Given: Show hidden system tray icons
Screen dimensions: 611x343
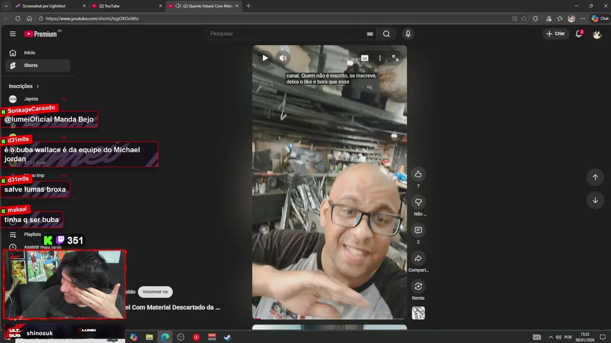Looking at the screenshot, I should coord(551,337).
